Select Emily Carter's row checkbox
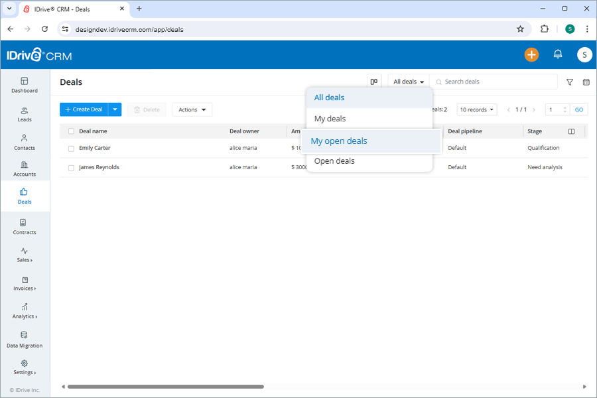This screenshot has height=398, width=597. [71, 148]
